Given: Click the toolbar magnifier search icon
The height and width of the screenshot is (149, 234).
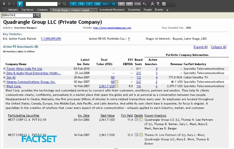Looking at the screenshot, I should click(65, 4).
